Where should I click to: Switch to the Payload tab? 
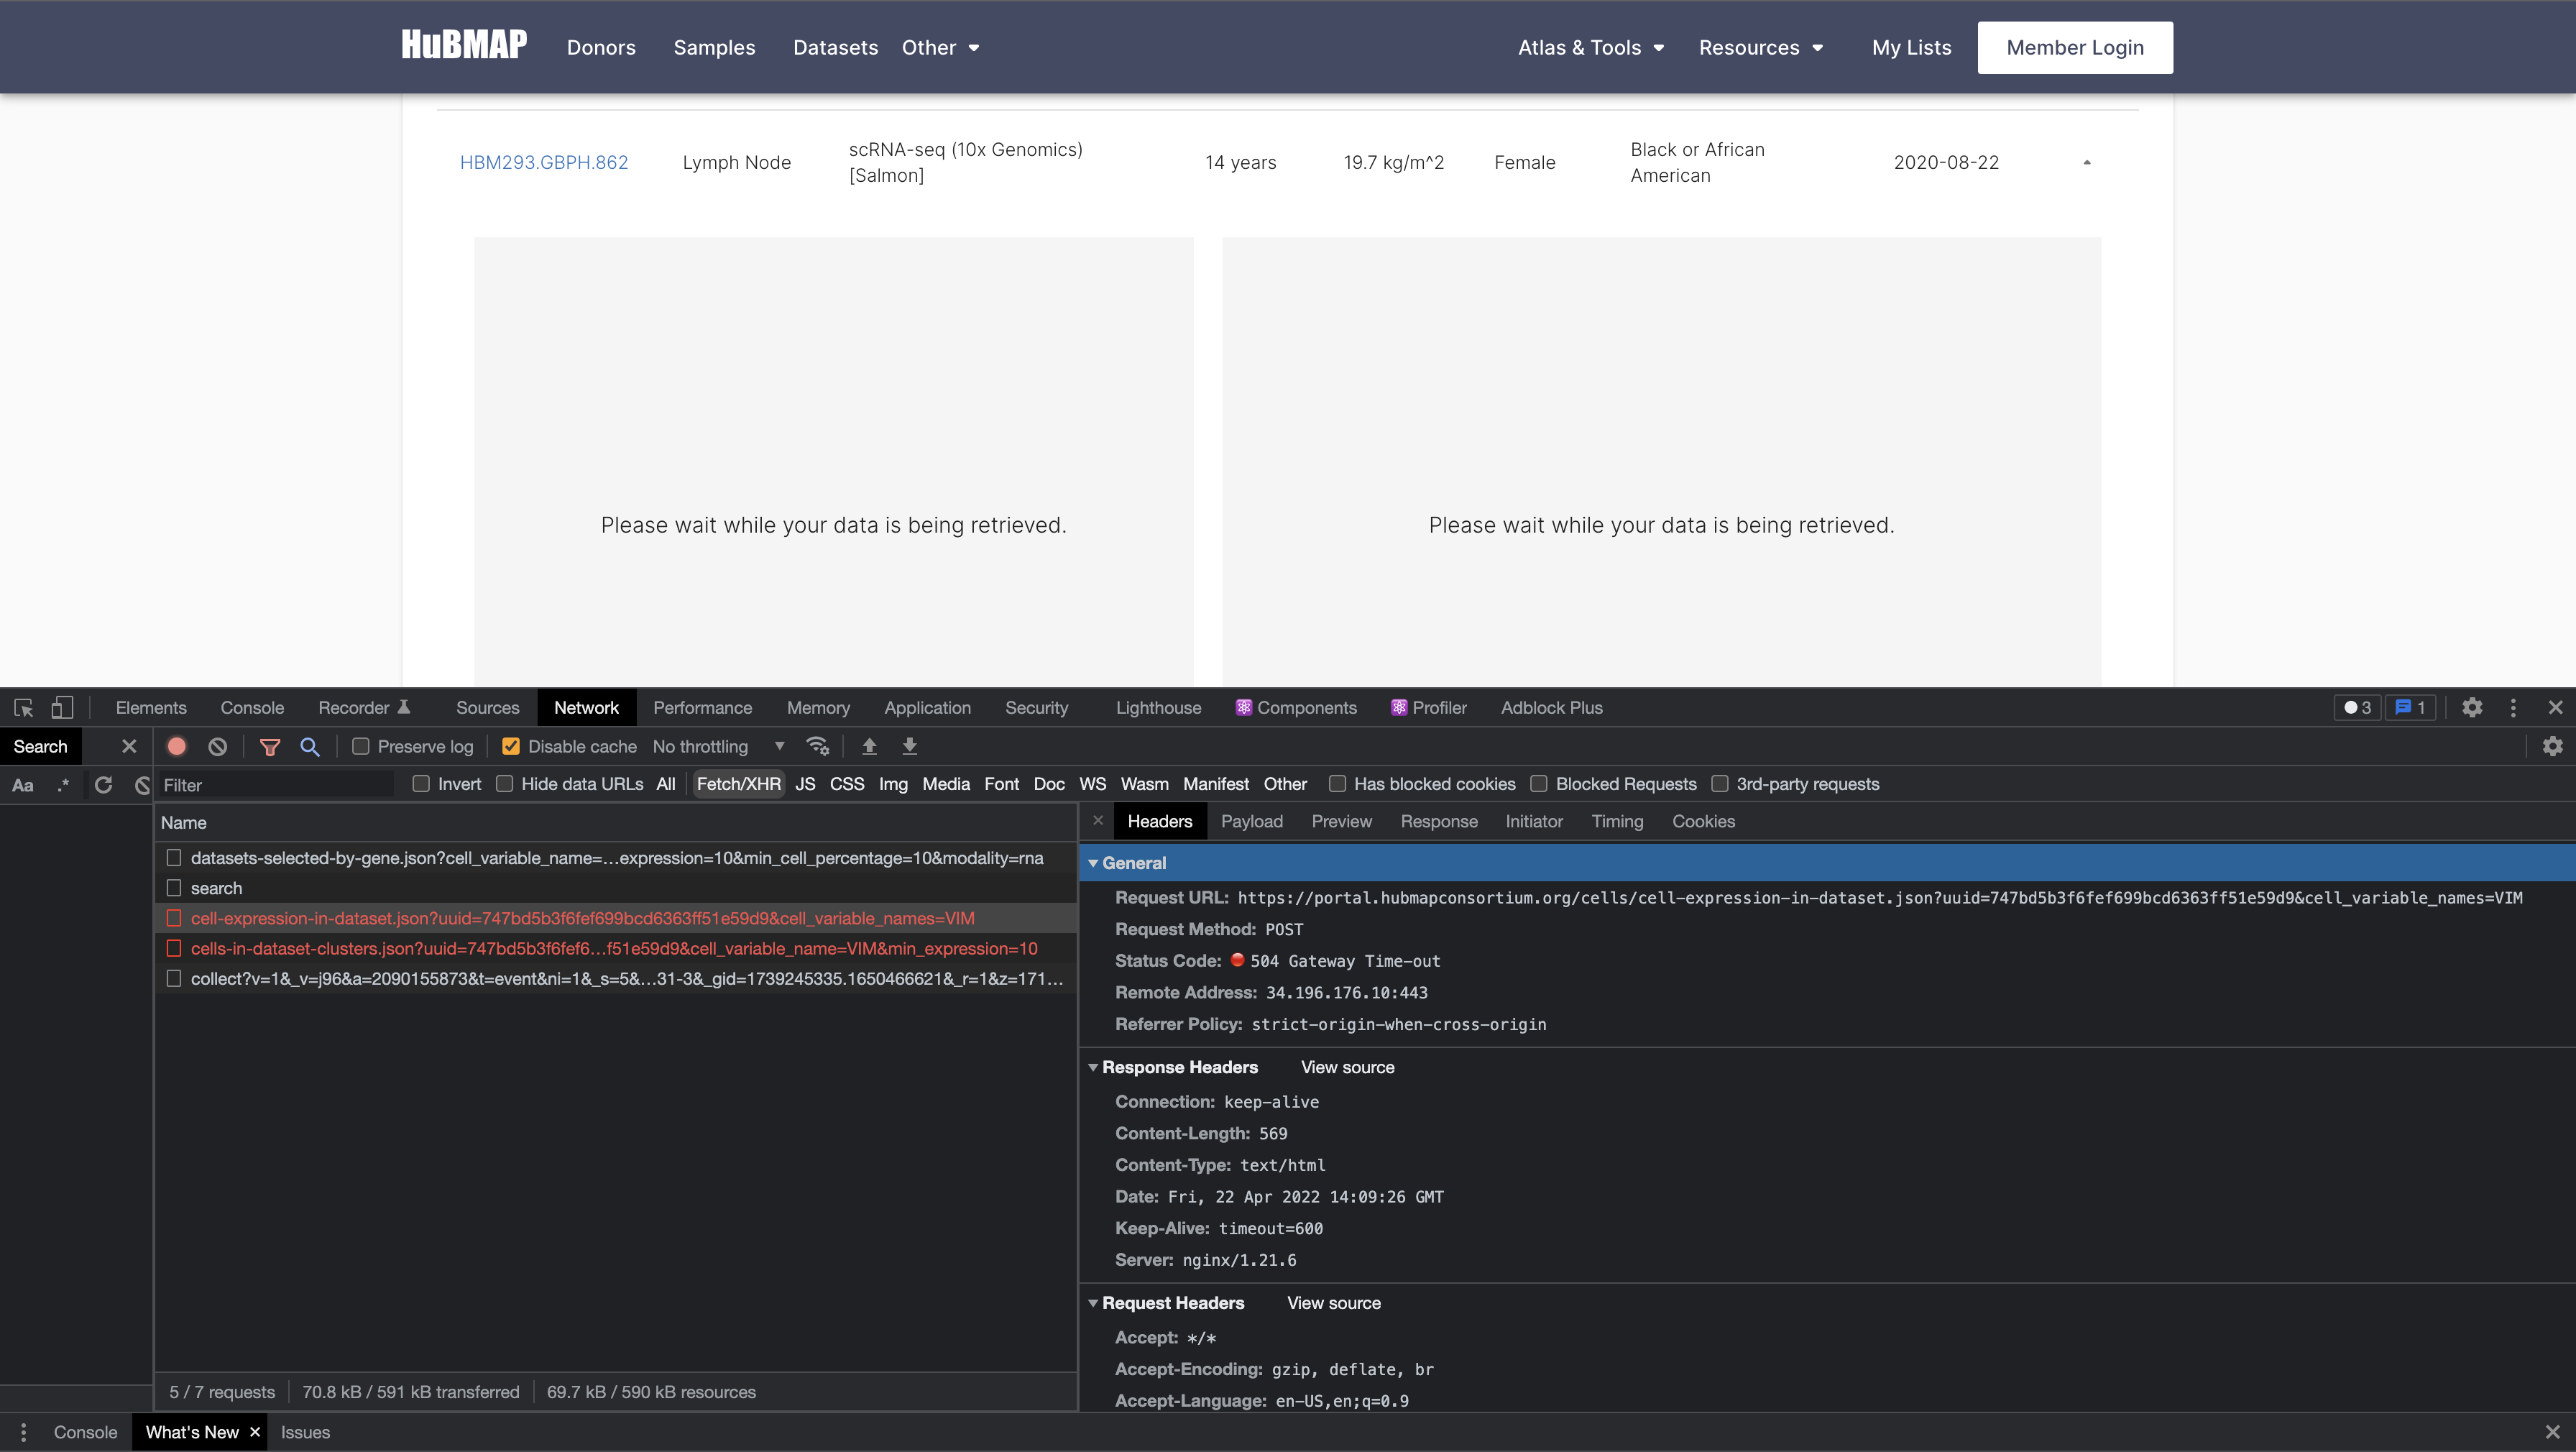pyautogui.click(x=1252, y=821)
